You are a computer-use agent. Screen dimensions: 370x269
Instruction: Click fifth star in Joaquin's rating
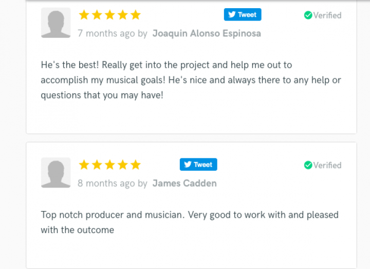coord(136,15)
